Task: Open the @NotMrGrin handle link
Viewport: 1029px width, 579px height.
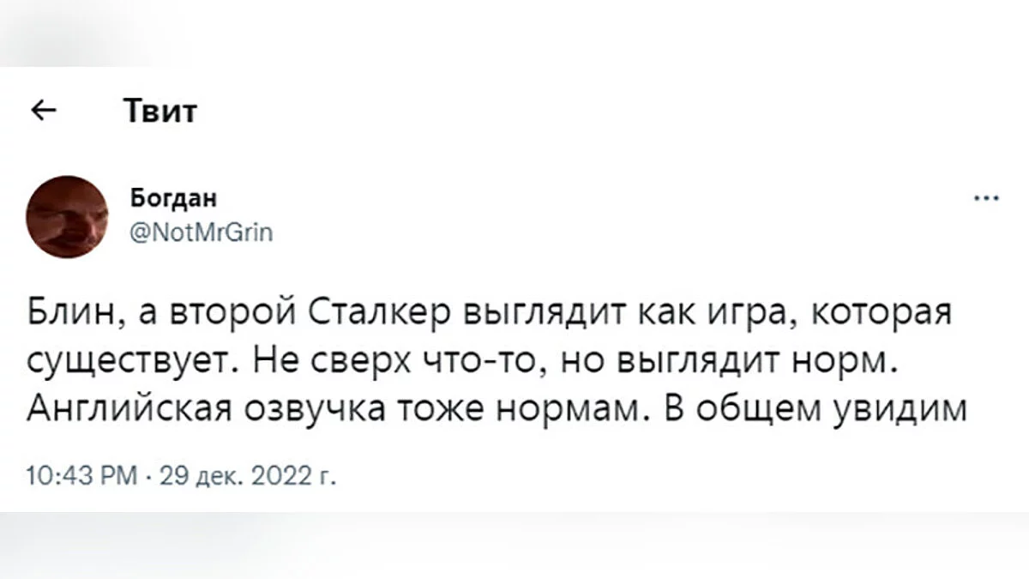Action: (x=202, y=229)
